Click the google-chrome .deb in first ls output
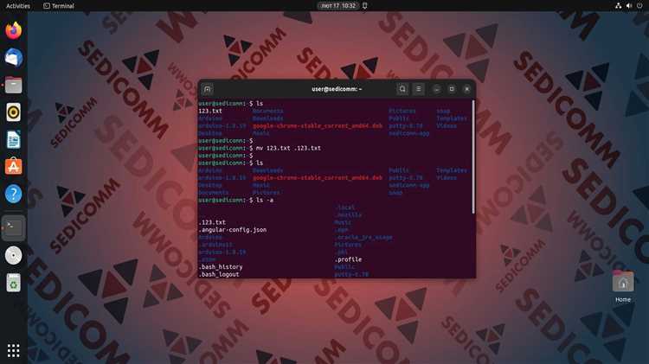 [318, 125]
